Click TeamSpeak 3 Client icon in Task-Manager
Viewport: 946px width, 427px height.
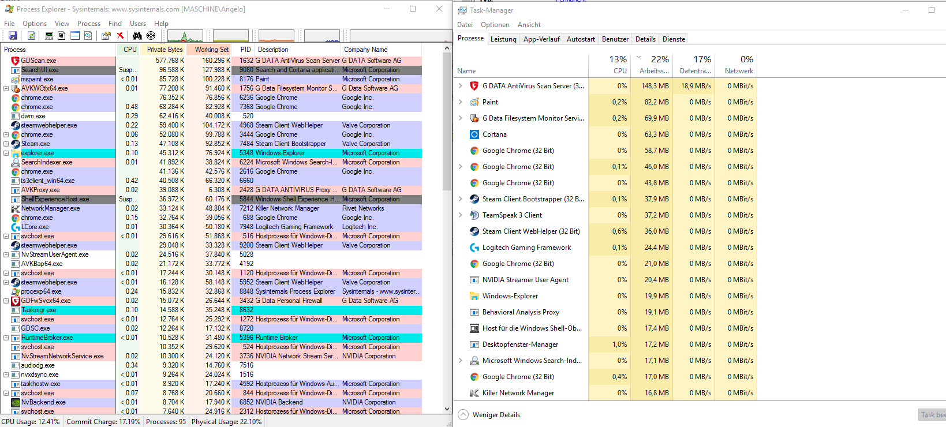coord(474,215)
